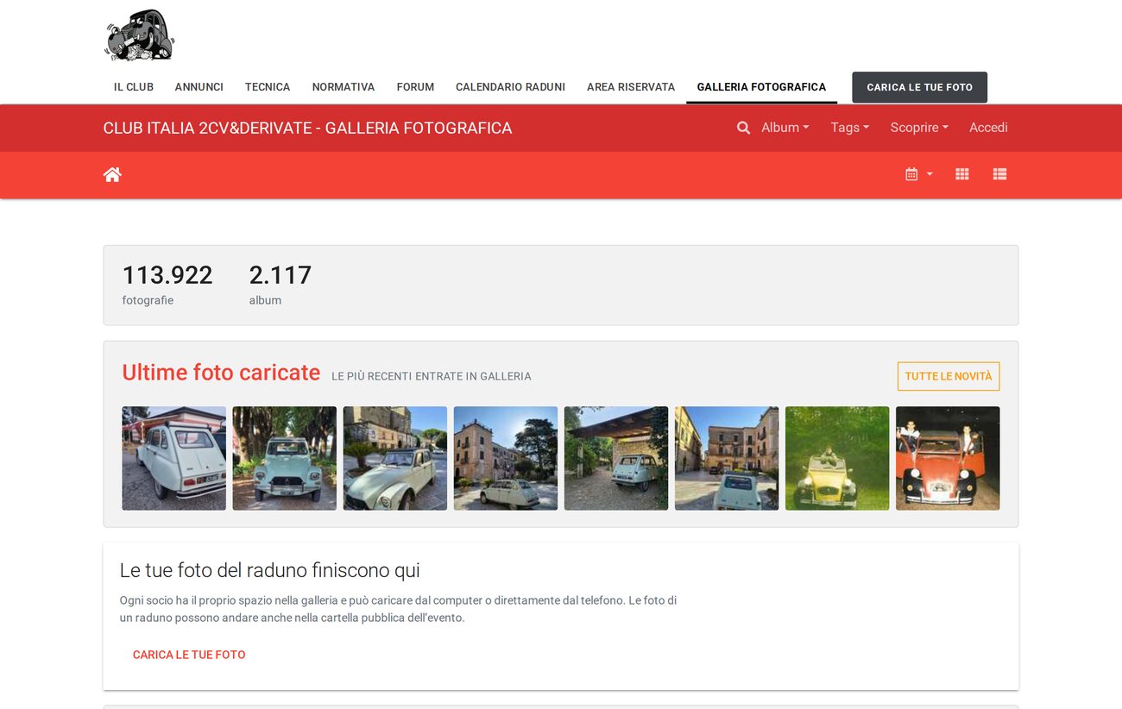Viewport: 1122px width, 709px height.
Task: Select GALLERIA FOTOGRAFICA menu item
Action: pos(761,87)
